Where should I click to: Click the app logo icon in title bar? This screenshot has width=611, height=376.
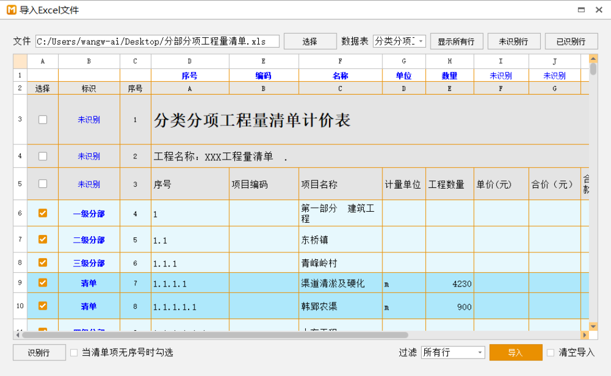11,10
